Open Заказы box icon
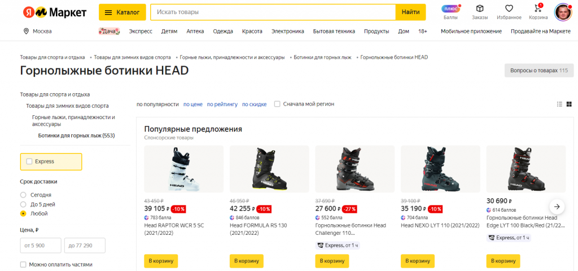This screenshot has width=578, height=271. (x=480, y=8)
